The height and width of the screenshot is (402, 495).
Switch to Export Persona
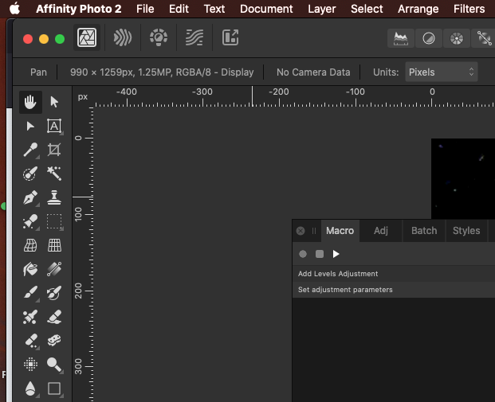pos(230,37)
